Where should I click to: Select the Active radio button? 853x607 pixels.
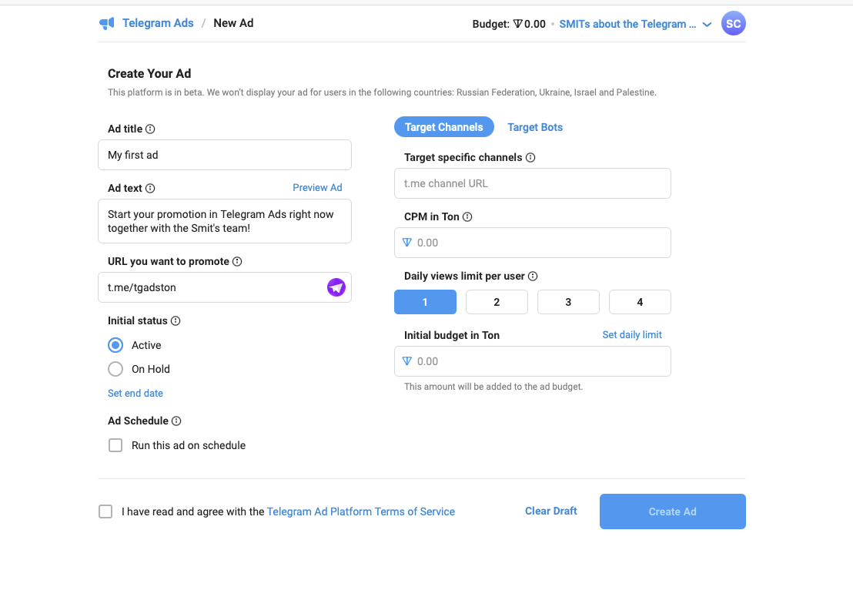point(115,345)
